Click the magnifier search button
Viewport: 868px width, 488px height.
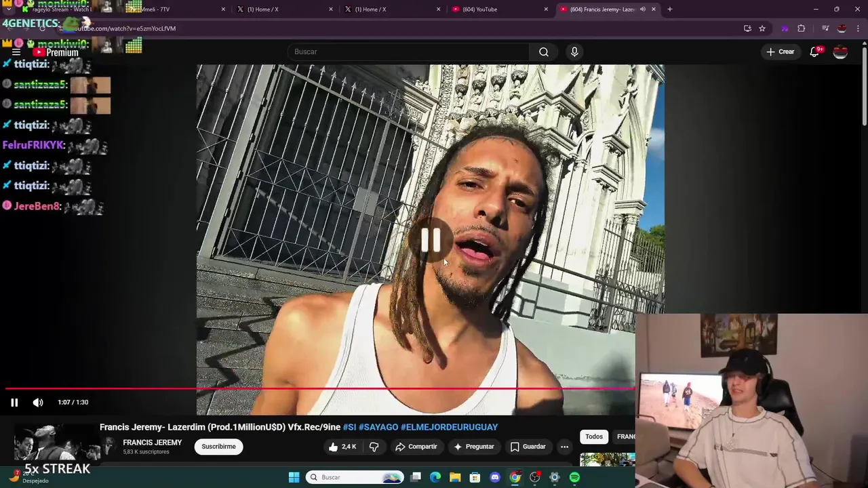(x=543, y=52)
